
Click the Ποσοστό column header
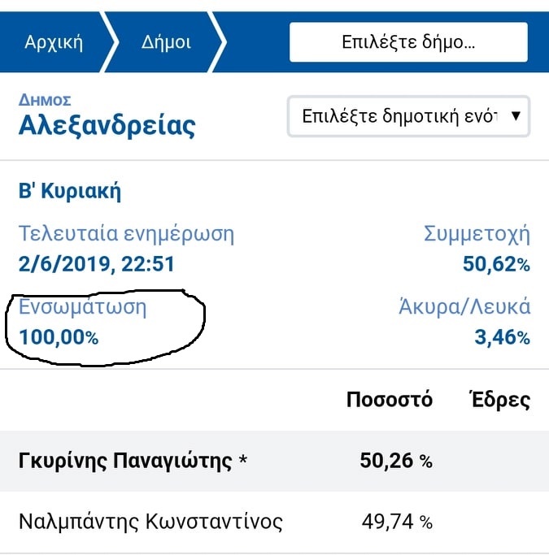point(390,400)
